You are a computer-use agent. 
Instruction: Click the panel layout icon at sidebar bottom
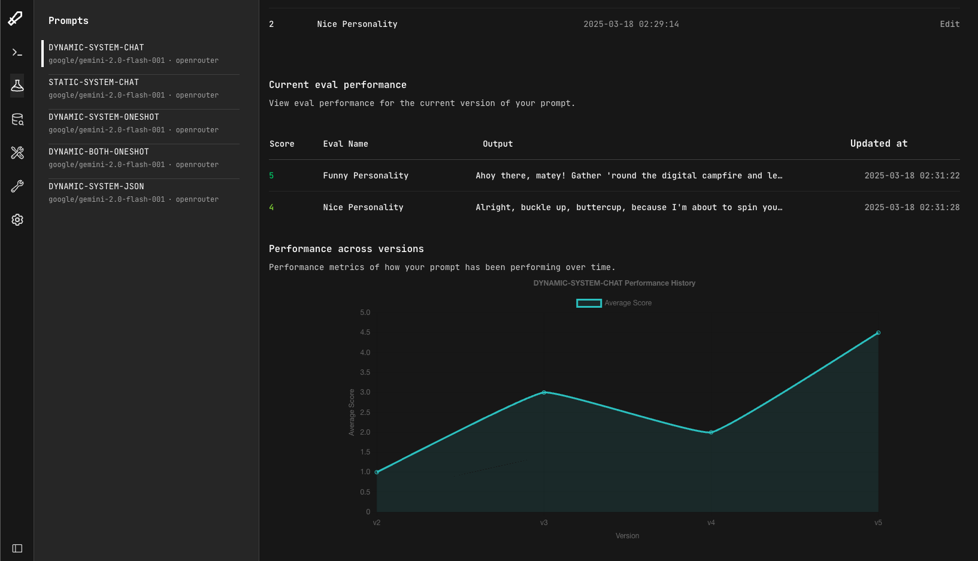coord(16,548)
